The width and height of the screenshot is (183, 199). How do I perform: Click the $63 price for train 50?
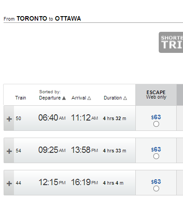(x=156, y=117)
